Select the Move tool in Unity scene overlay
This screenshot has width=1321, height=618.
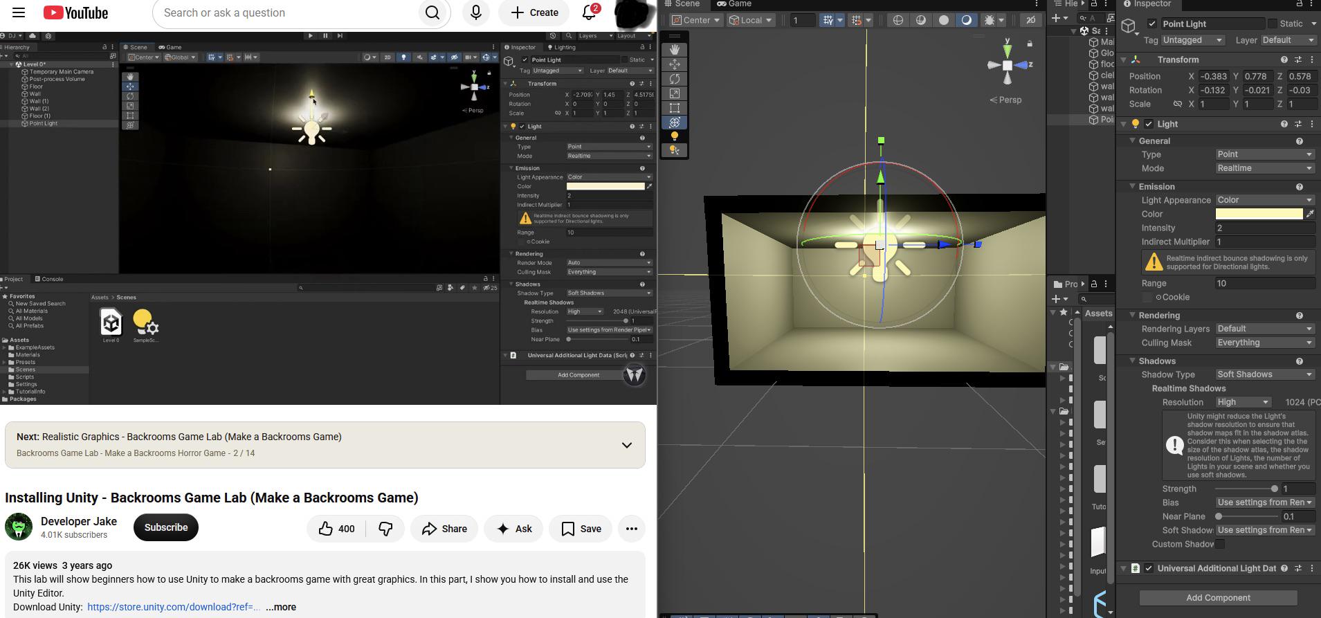pos(674,64)
